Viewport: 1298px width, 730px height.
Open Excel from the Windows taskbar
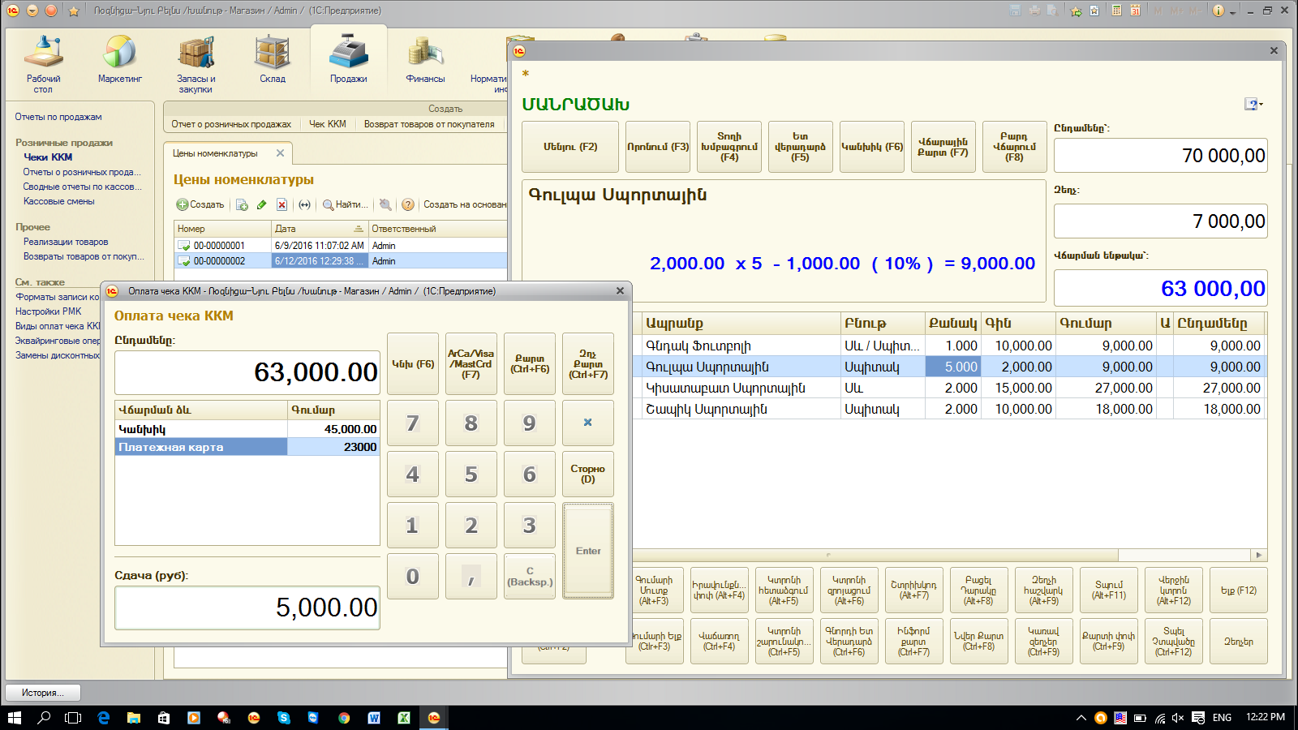pos(403,718)
